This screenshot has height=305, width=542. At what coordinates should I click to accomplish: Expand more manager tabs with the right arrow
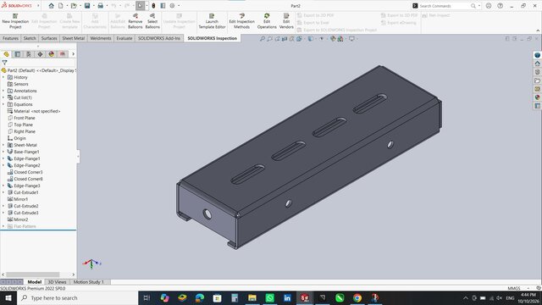click(73, 54)
